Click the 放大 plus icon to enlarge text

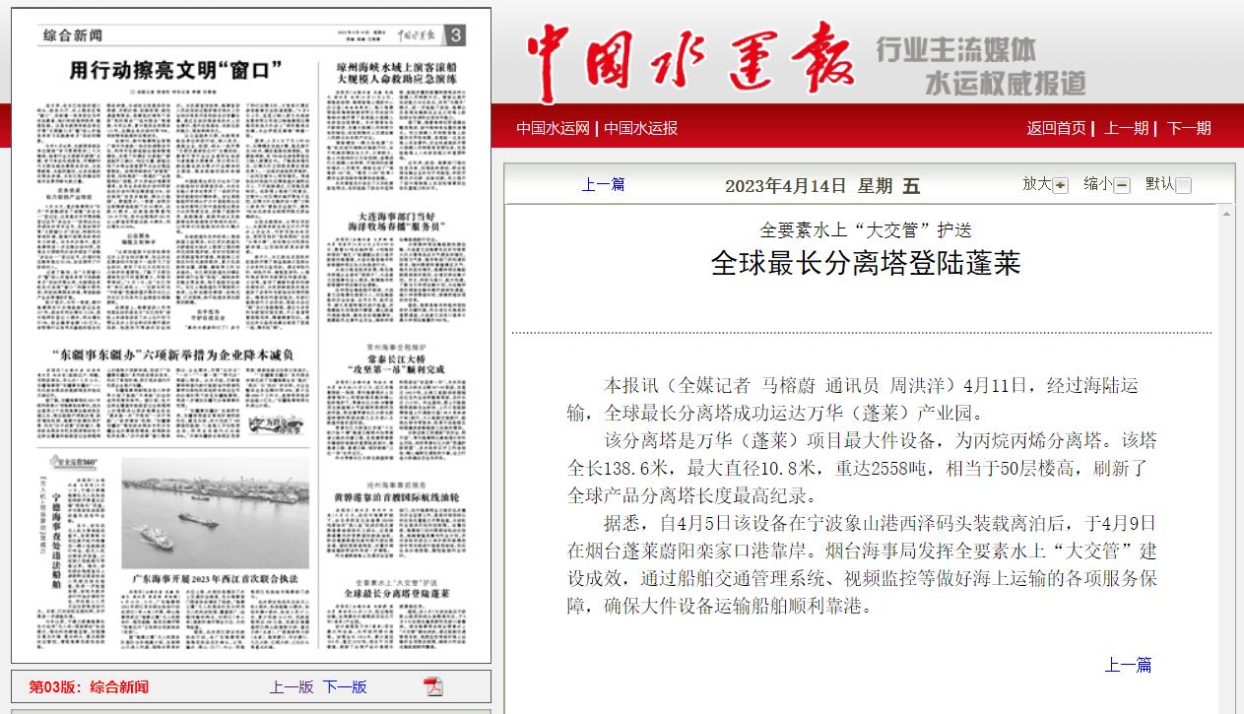tap(1060, 185)
